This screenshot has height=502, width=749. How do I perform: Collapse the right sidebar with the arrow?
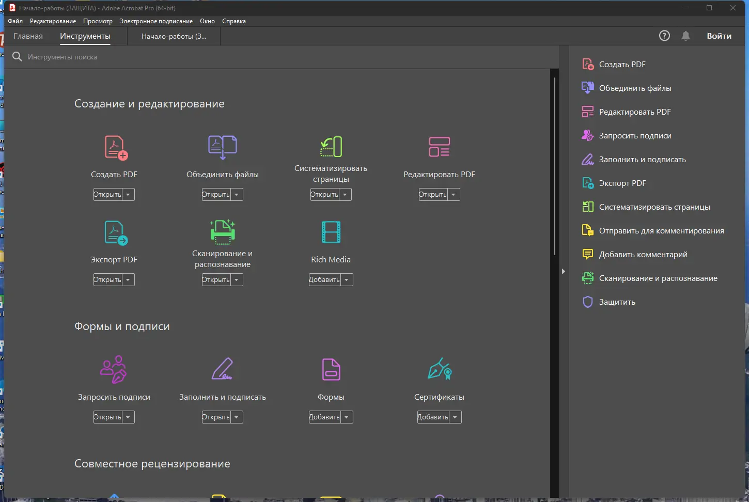coord(563,271)
